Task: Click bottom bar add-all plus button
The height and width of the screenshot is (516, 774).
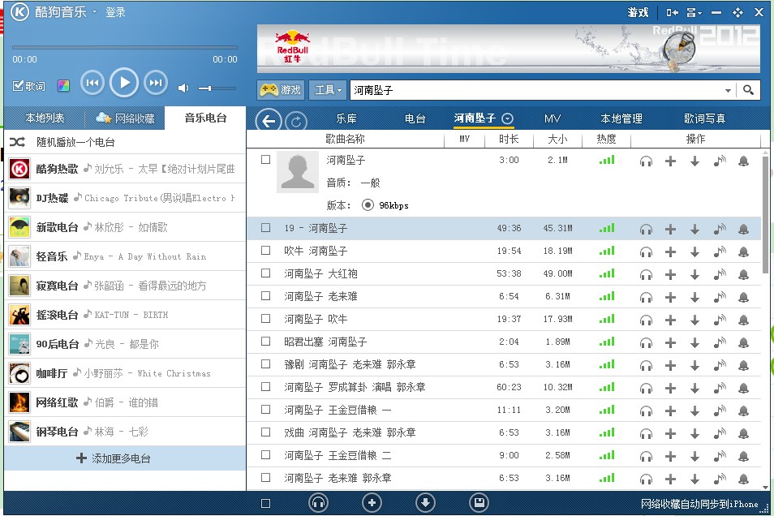Action: [372, 503]
